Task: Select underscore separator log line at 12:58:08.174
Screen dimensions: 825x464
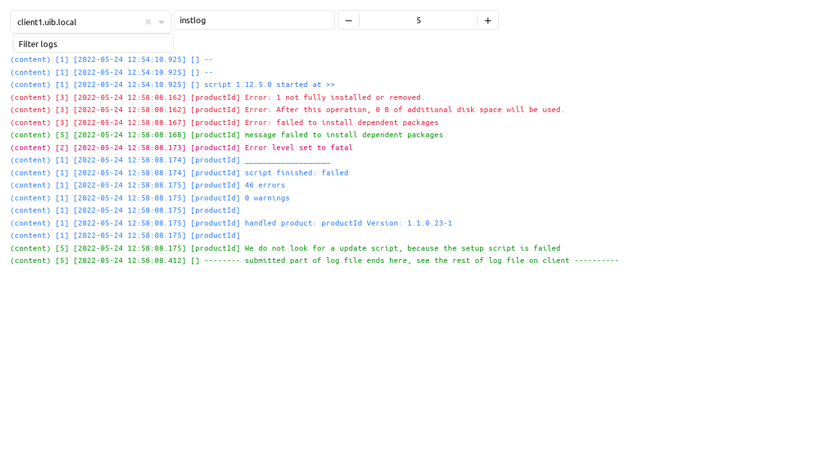Action: tap(170, 160)
